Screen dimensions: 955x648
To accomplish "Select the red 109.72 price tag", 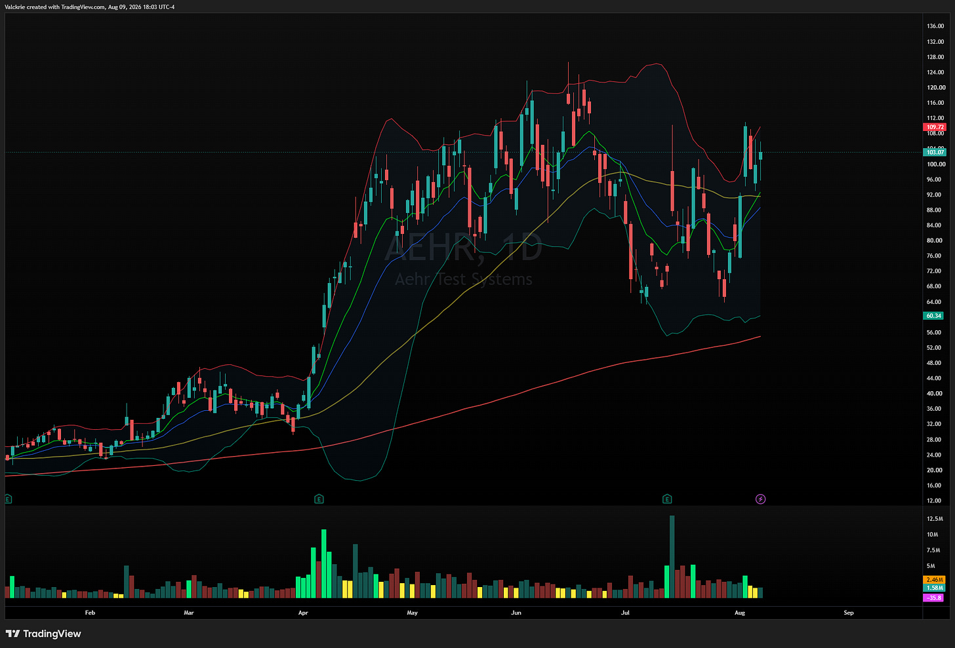I will point(935,127).
